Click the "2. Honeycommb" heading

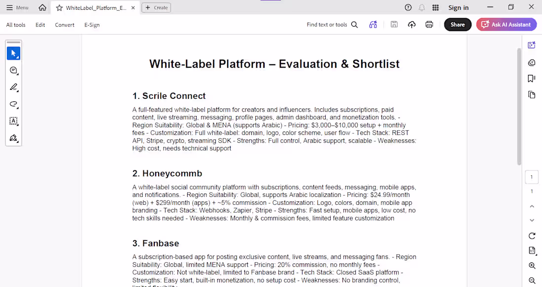[x=167, y=173]
